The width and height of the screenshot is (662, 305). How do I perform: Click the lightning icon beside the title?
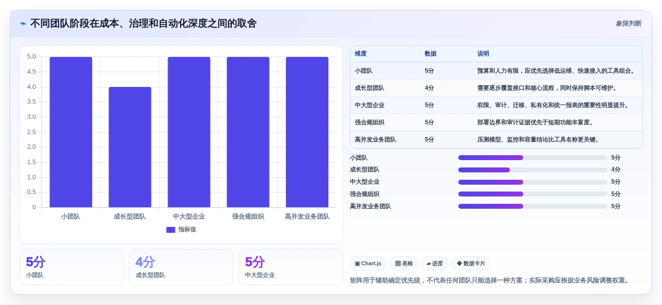click(23, 24)
